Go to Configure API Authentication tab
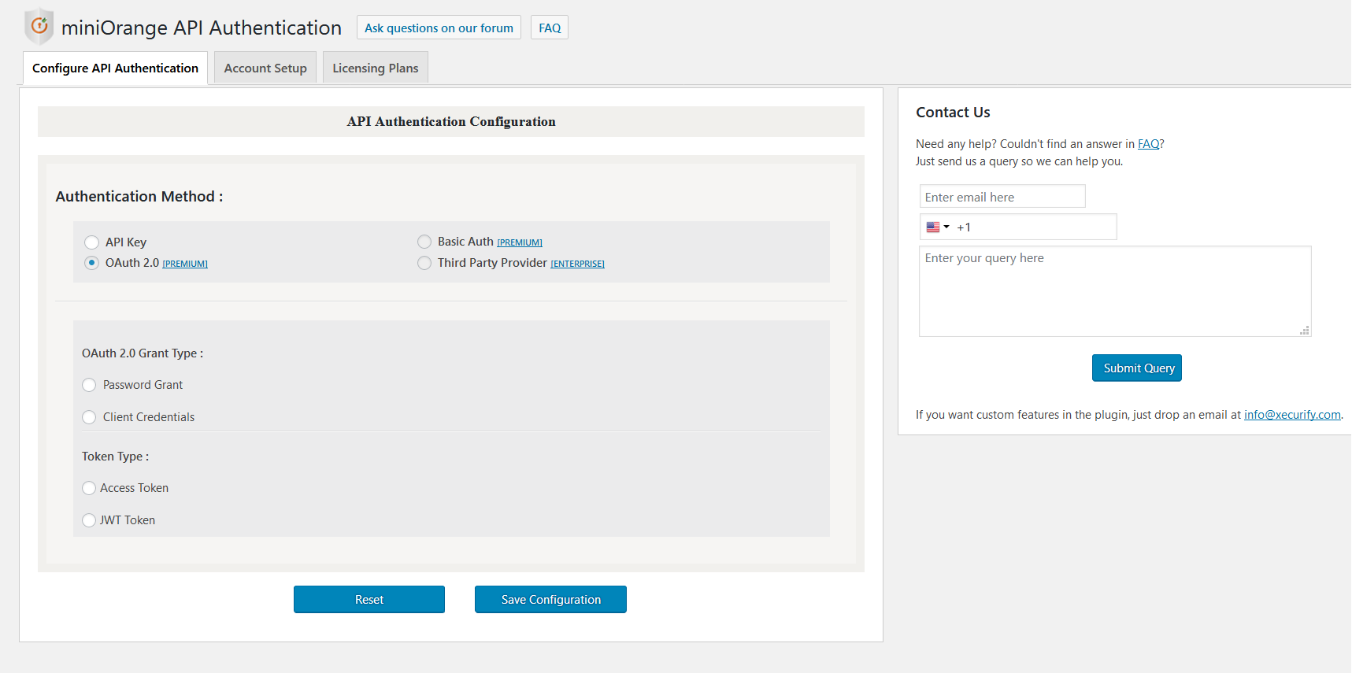 (115, 68)
